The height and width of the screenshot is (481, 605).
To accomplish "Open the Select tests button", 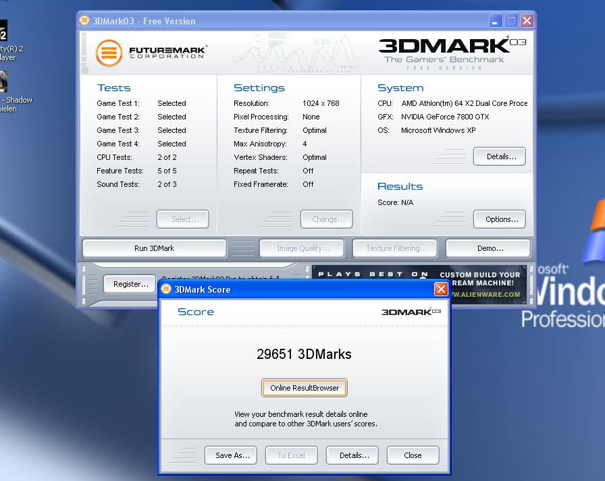I will click(183, 219).
